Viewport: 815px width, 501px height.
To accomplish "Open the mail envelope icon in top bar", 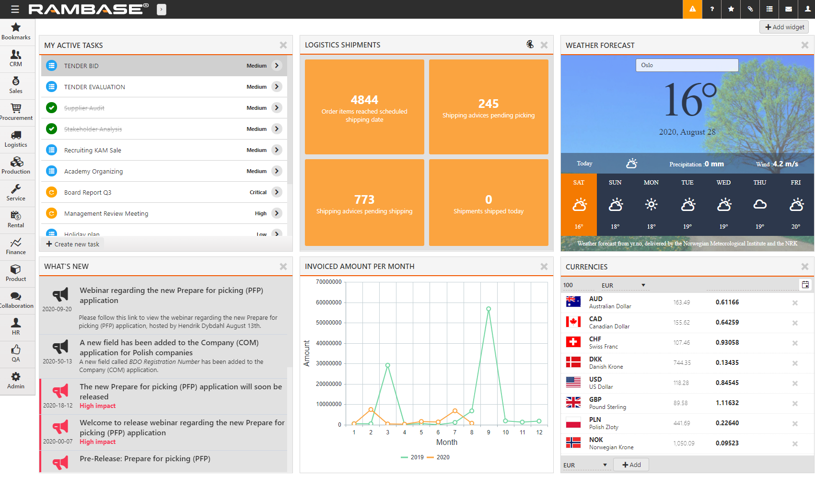I will (x=788, y=9).
